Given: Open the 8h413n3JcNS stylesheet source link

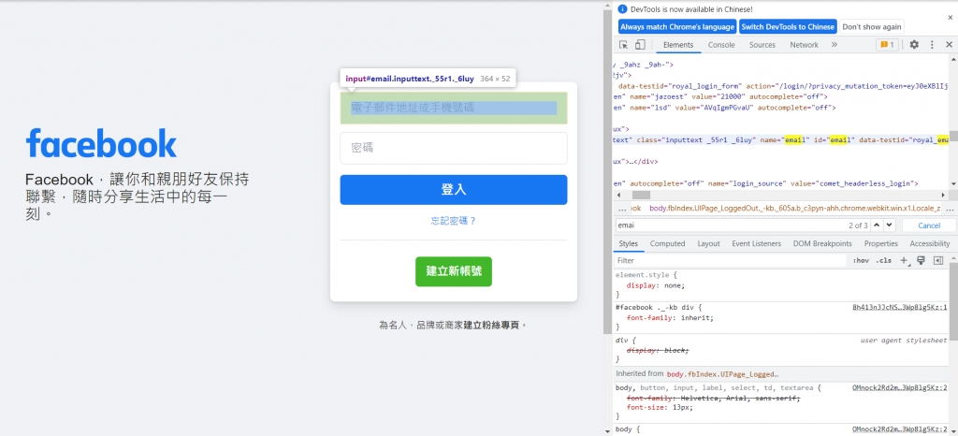Looking at the screenshot, I should pos(901,307).
